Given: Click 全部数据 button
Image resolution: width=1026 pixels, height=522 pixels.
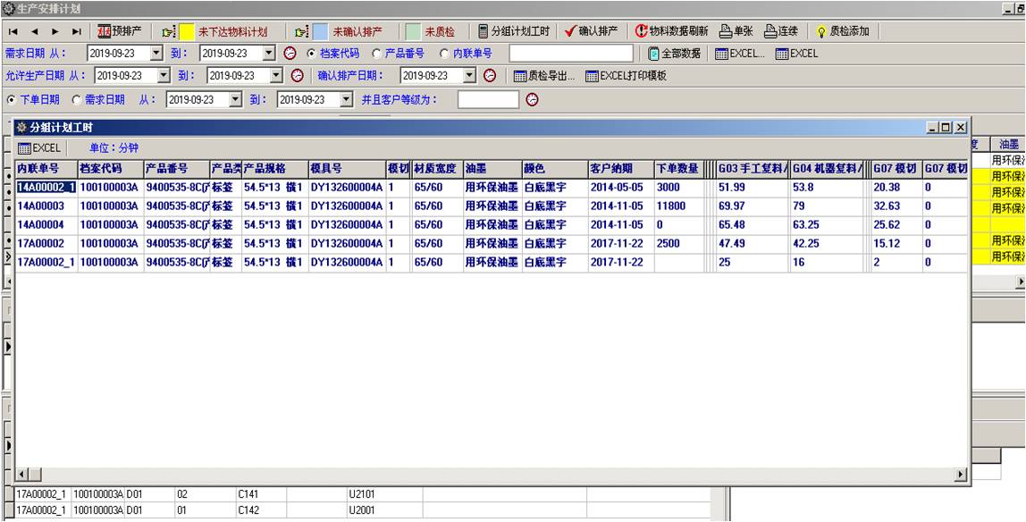Looking at the screenshot, I should coord(674,54).
